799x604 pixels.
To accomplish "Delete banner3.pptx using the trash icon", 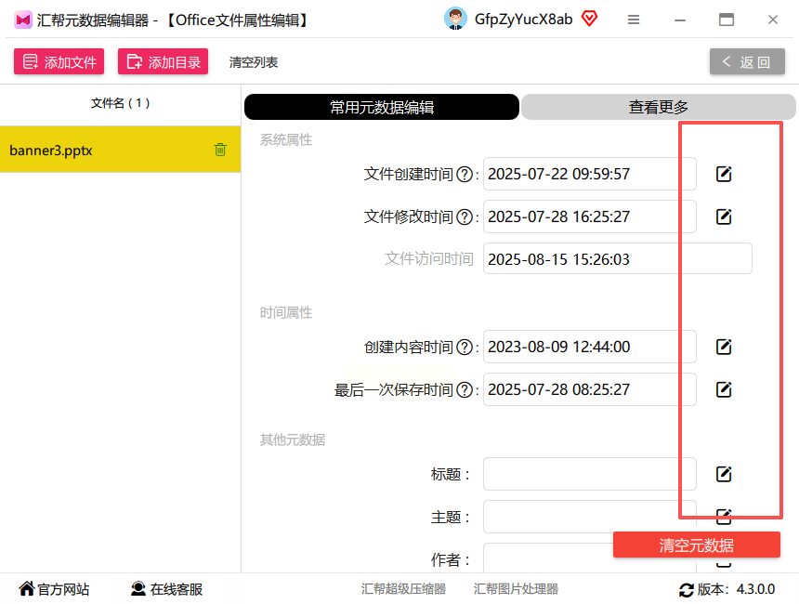I will 220,150.
